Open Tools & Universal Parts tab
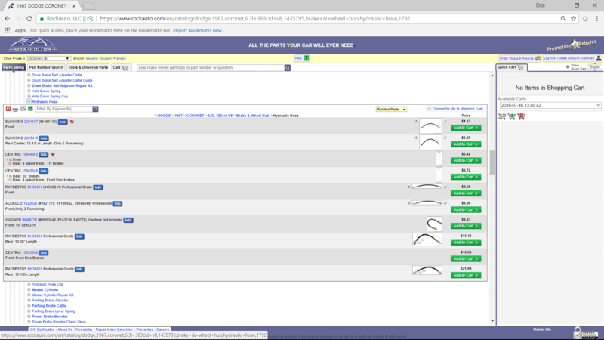 click(88, 67)
